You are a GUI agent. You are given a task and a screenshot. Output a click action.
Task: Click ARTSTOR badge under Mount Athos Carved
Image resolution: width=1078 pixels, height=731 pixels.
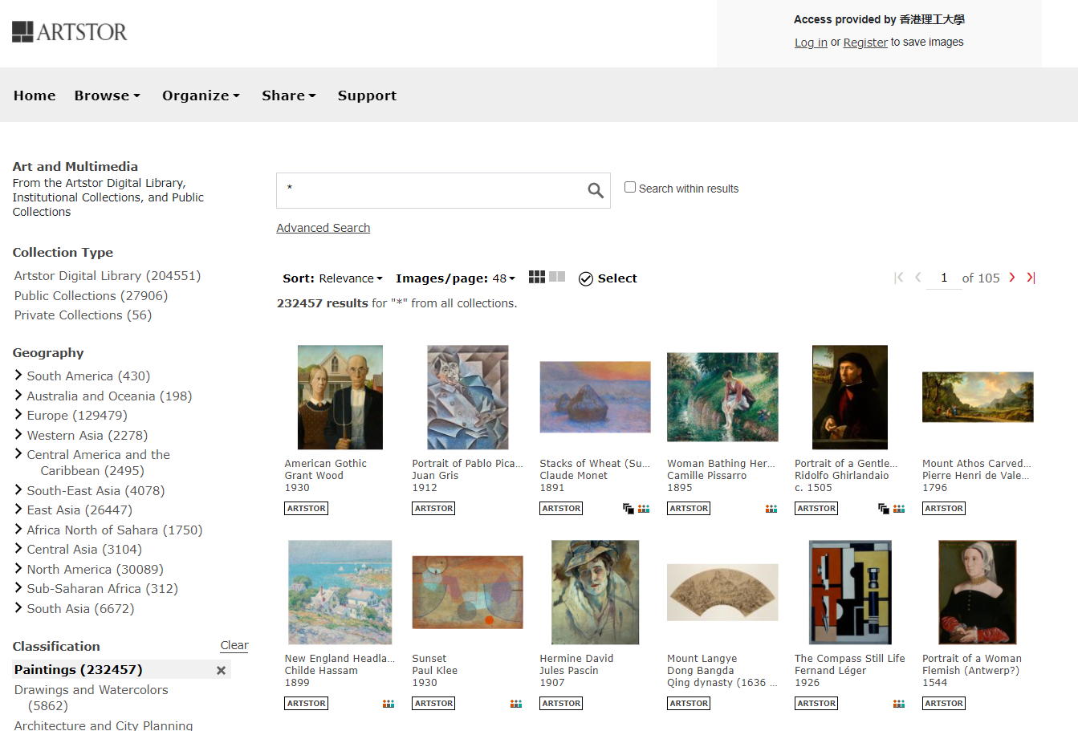coord(944,508)
